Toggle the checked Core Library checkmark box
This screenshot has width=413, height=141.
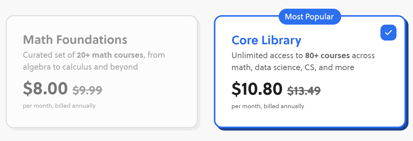[x=388, y=33]
